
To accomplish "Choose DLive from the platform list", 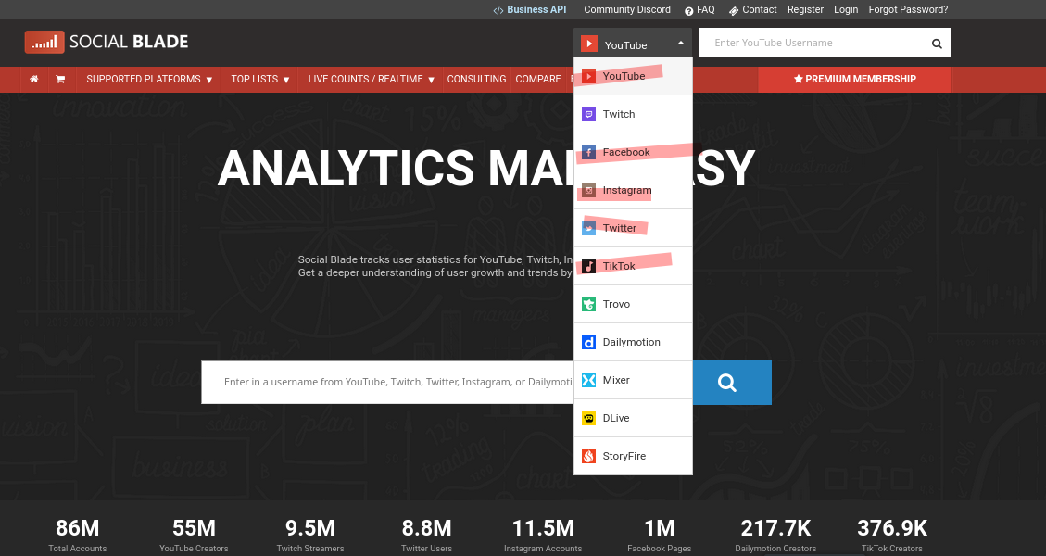I will coord(633,419).
